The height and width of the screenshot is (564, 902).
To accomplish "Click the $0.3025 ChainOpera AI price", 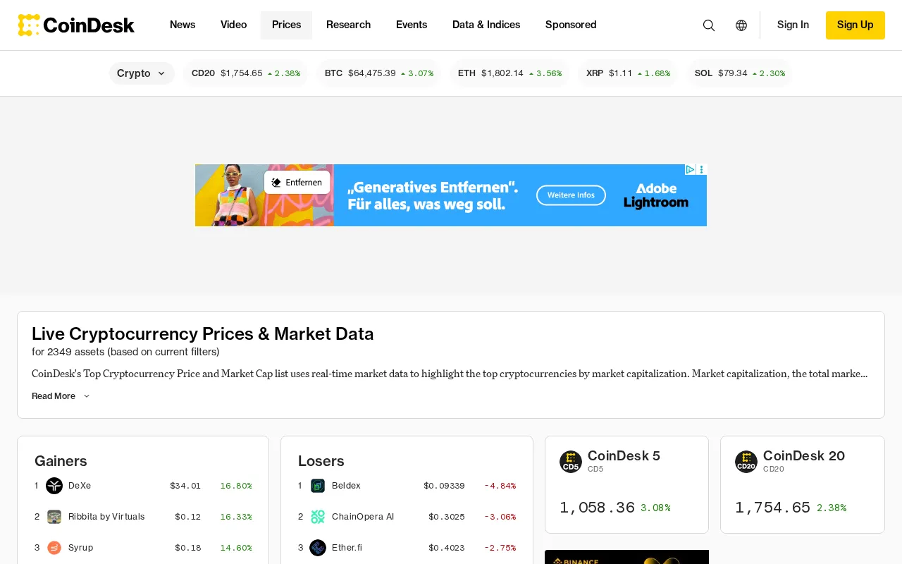I will pyautogui.click(x=447, y=517).
